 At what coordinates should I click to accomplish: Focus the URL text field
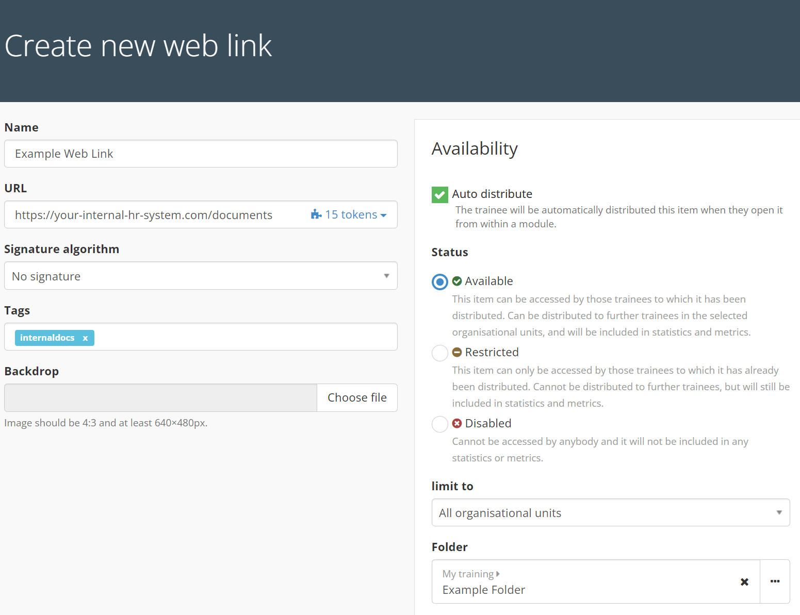(155, 215)
